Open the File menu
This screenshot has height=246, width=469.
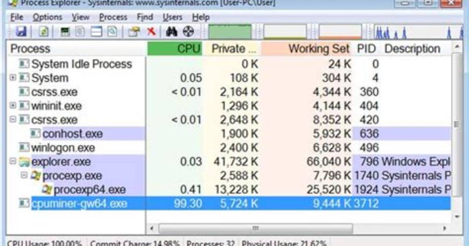(x=17, y=17)
